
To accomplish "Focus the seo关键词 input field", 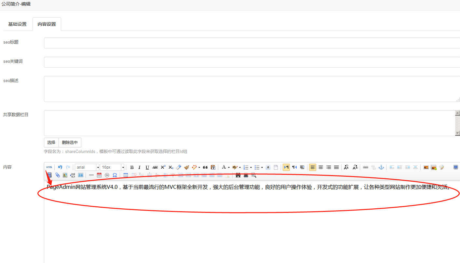I will 252,62.
